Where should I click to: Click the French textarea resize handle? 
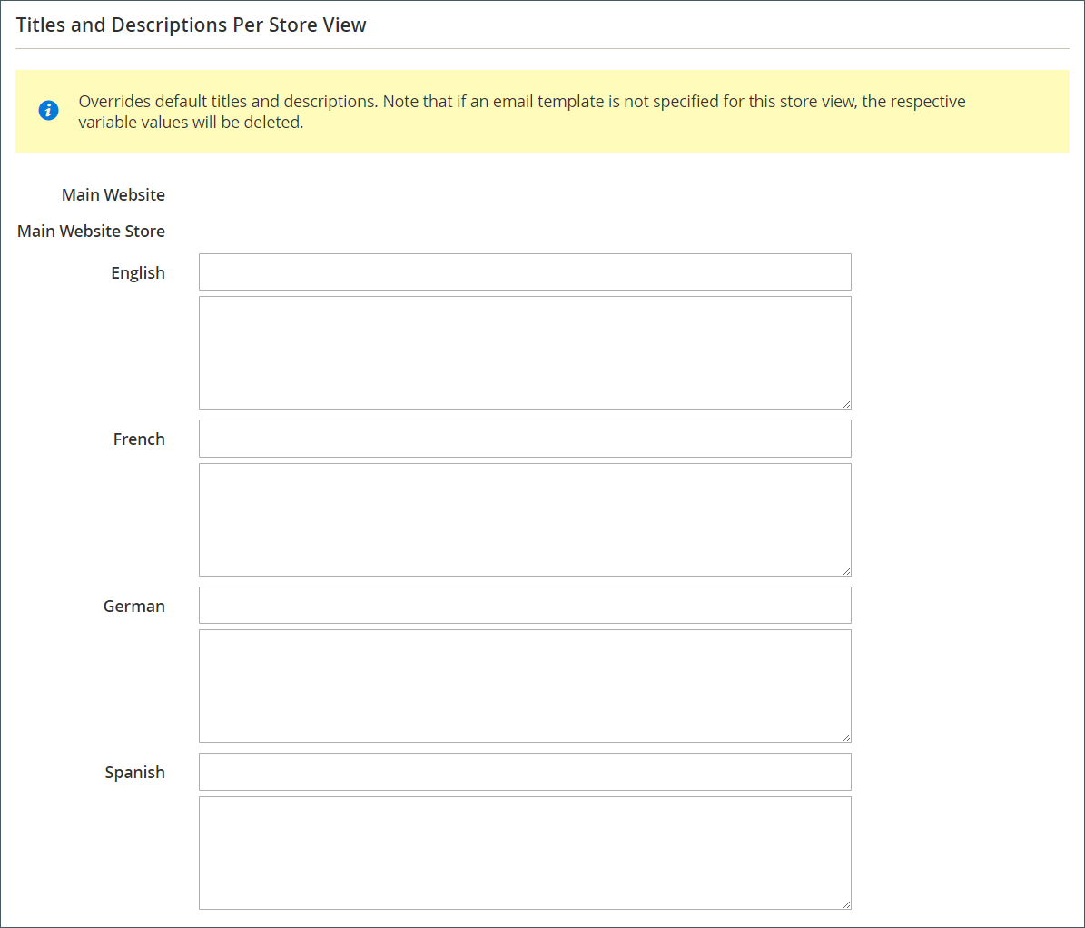pyautogui.click(x=846, y=571)
